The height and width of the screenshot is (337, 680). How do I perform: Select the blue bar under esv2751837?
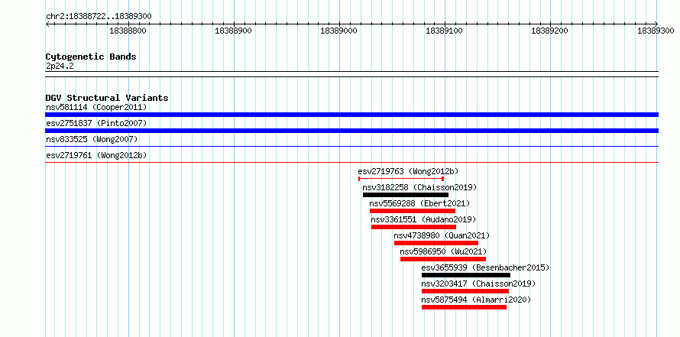[351, 131]
